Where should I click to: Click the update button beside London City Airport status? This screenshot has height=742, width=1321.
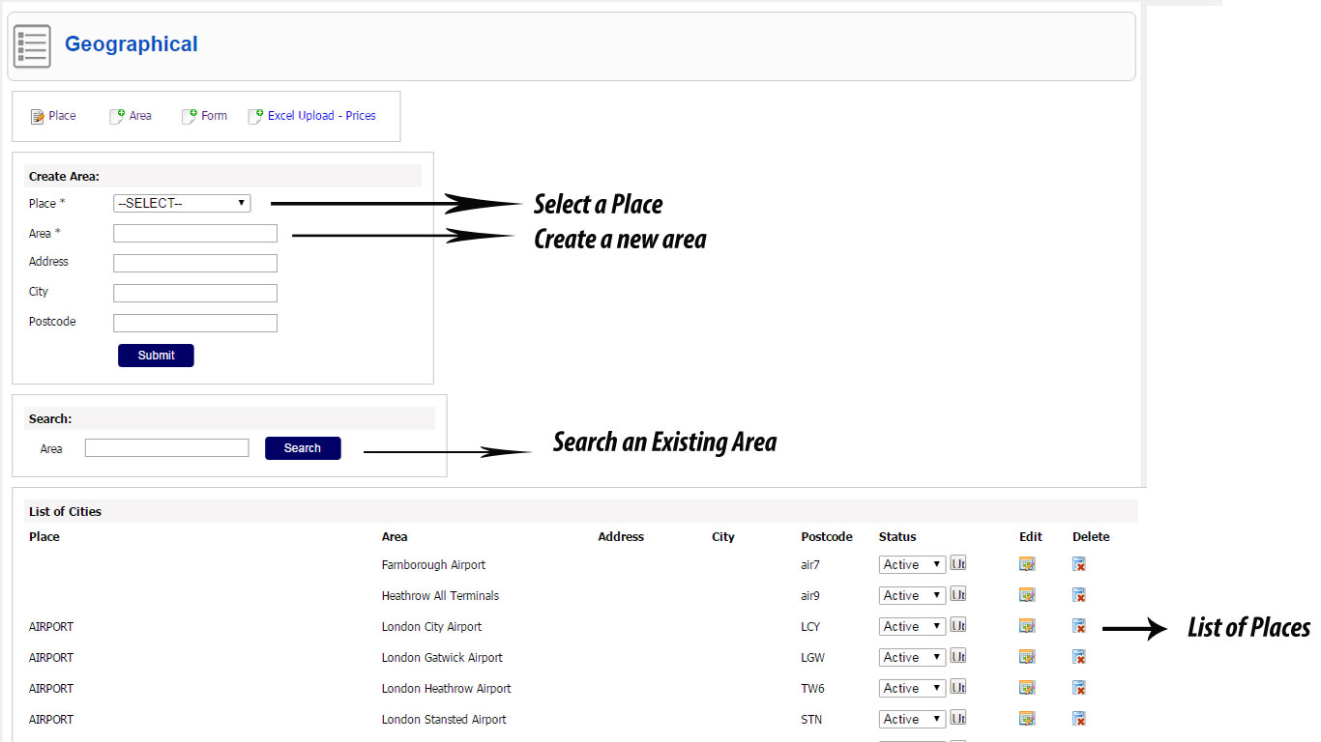957,626
